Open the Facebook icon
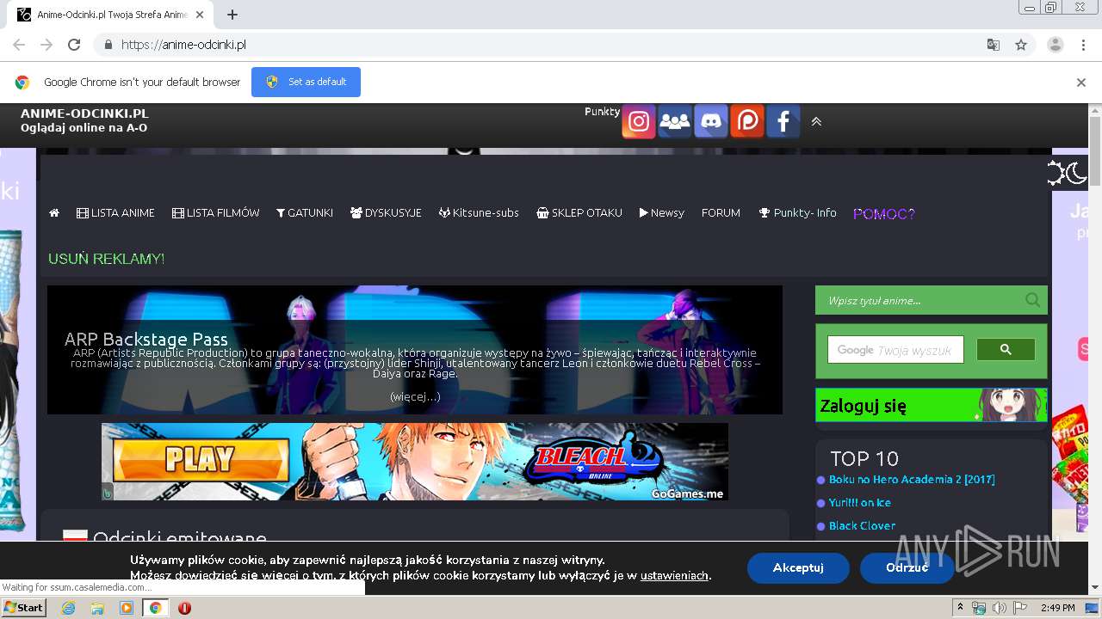 (783, 121)
